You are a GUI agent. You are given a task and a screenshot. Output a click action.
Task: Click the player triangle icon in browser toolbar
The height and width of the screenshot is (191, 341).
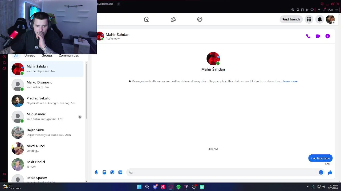click(307, 10)
